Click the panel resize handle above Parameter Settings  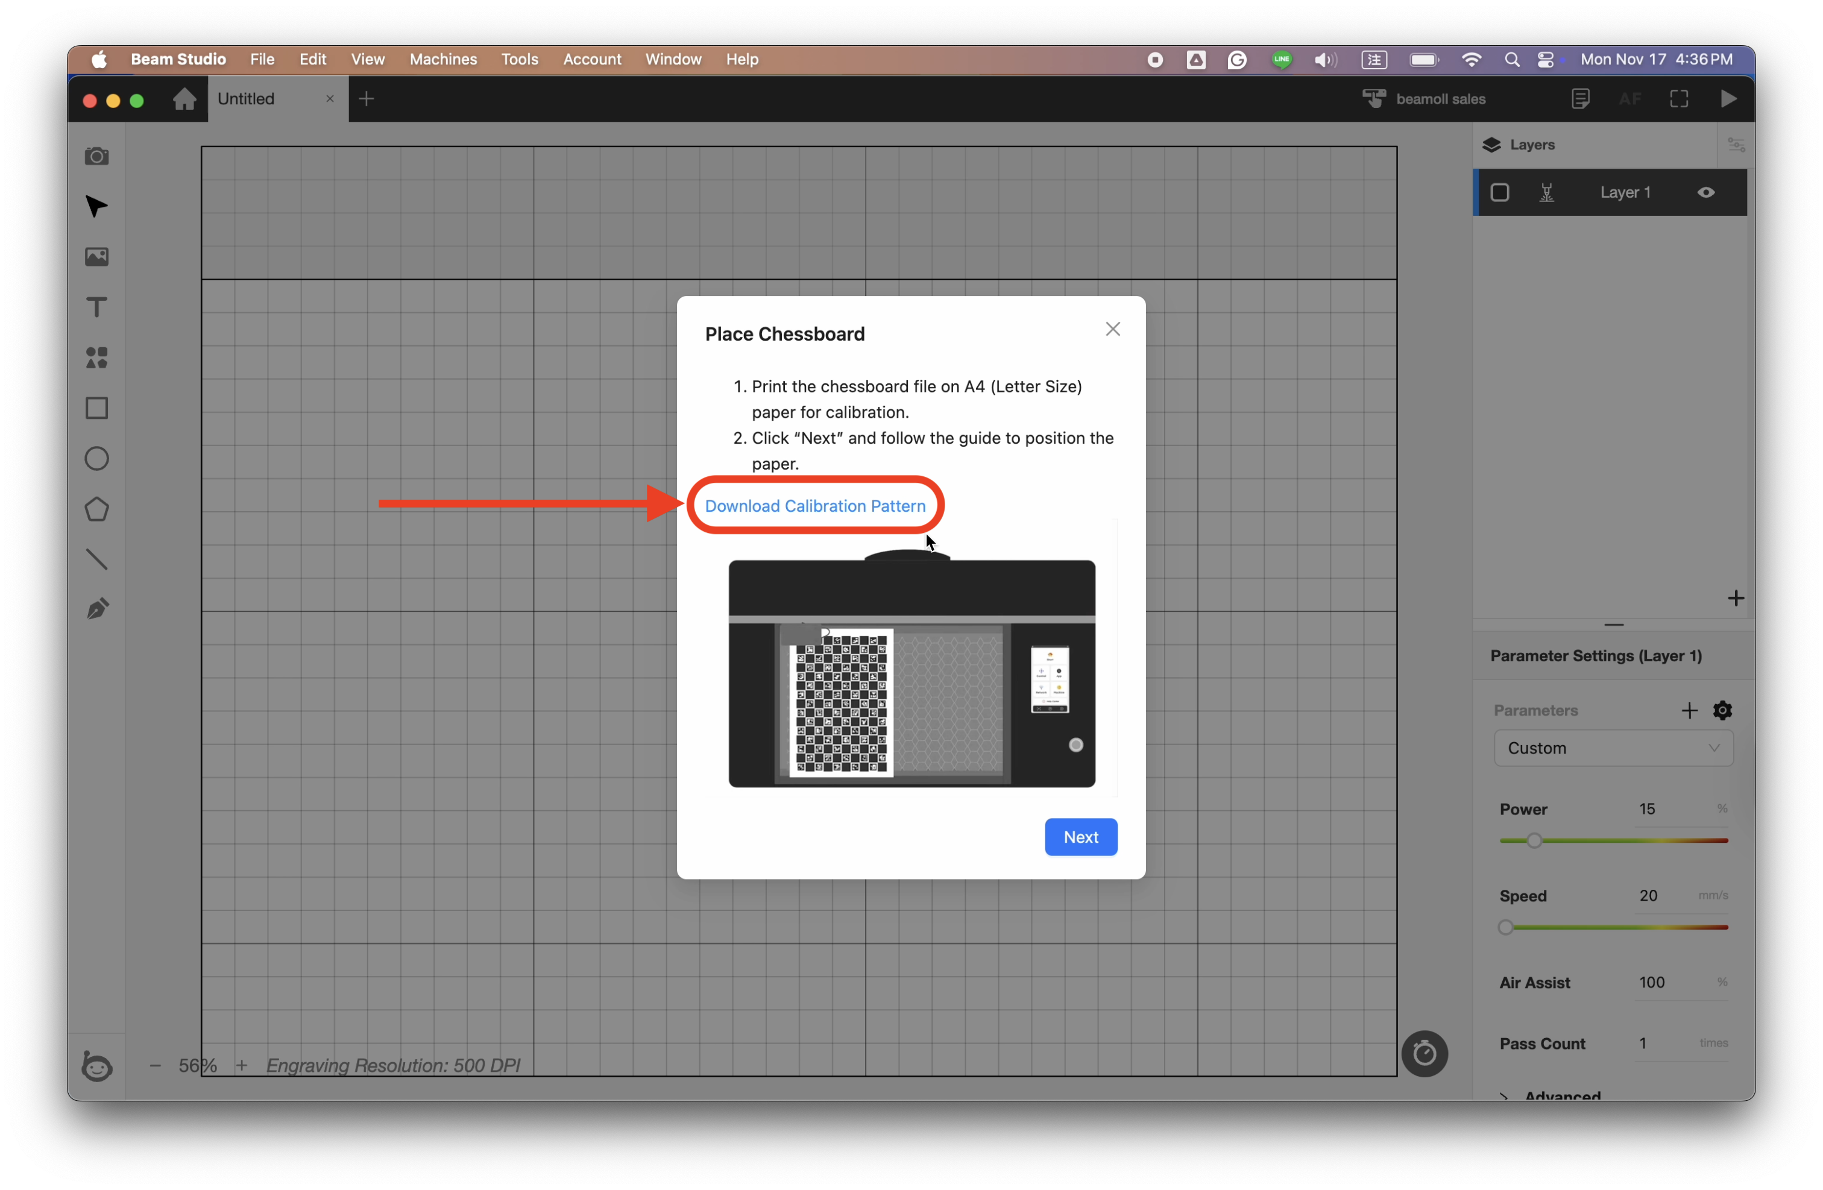click(x=1613, y=625)
